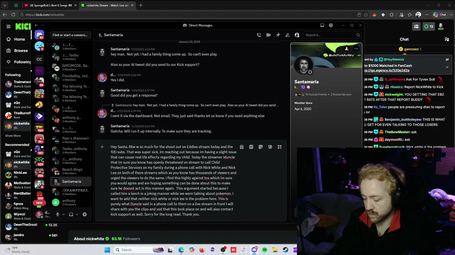Image resolution: width=455 pixels, height=255 pixels.
Task: Open the Santamaria conversation in DM list
Action: tap(71, 182)
